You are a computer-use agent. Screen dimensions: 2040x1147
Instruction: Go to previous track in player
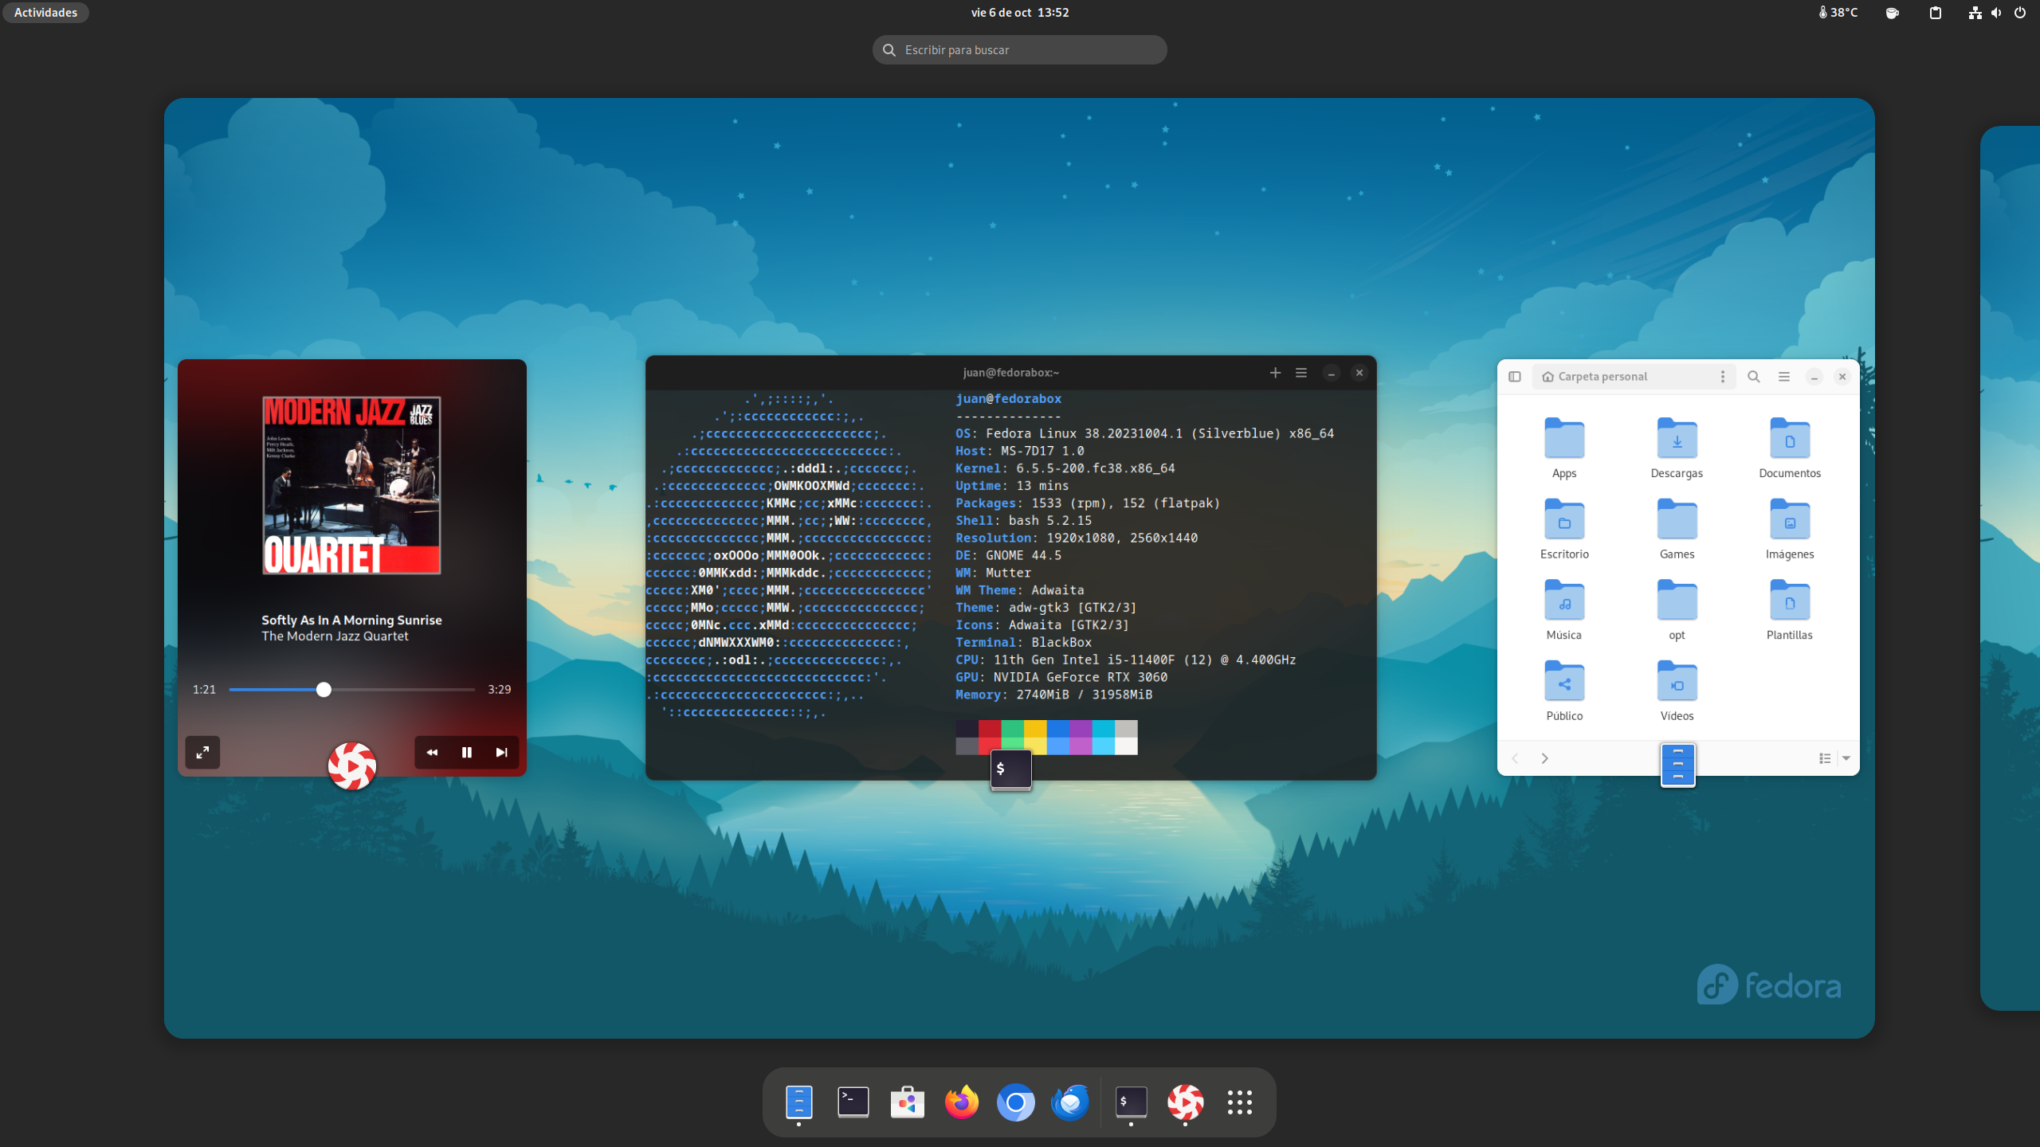tap(432, 752)
